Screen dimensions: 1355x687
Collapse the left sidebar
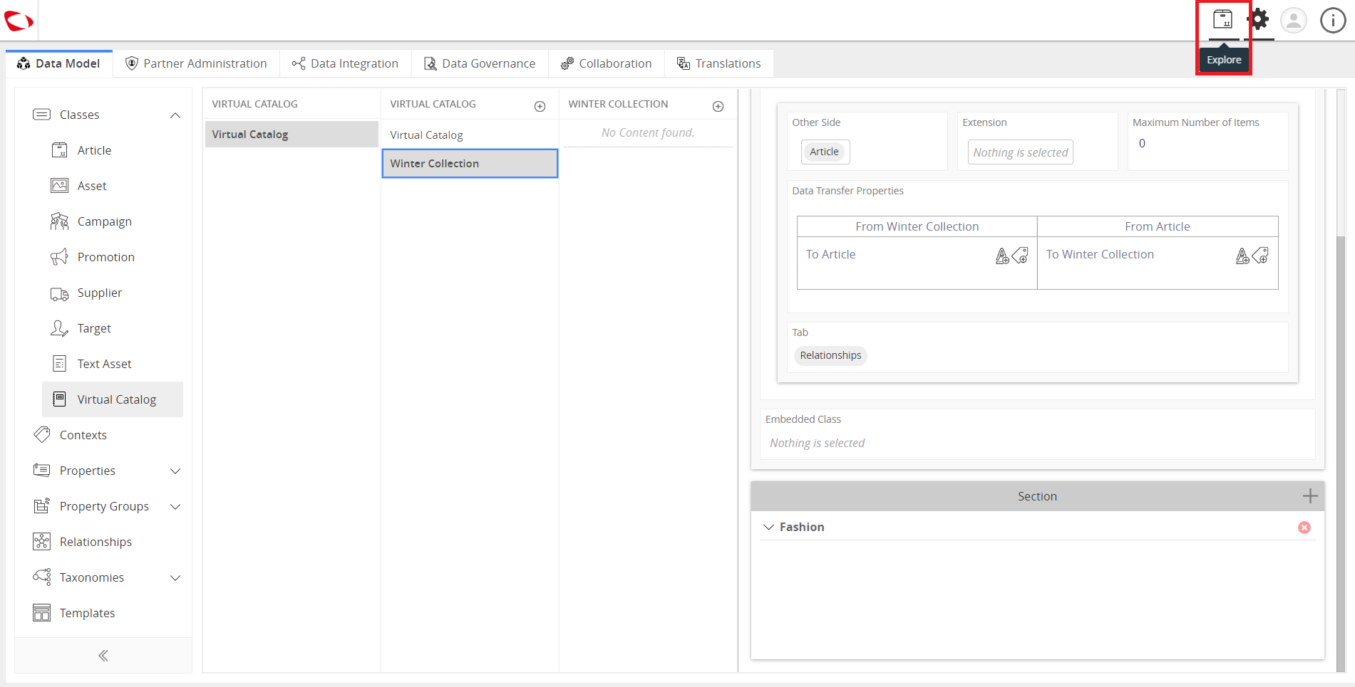click(x=103, y=656)
